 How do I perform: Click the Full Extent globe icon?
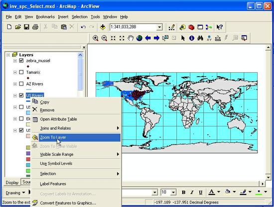click(x=139, y=38)
